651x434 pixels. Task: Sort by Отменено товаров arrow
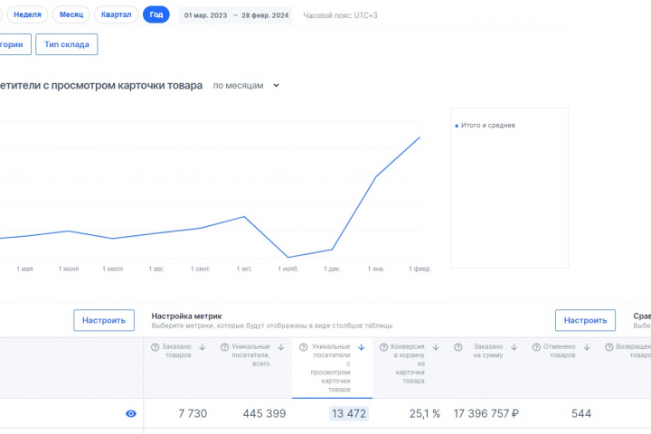[587, 347]
